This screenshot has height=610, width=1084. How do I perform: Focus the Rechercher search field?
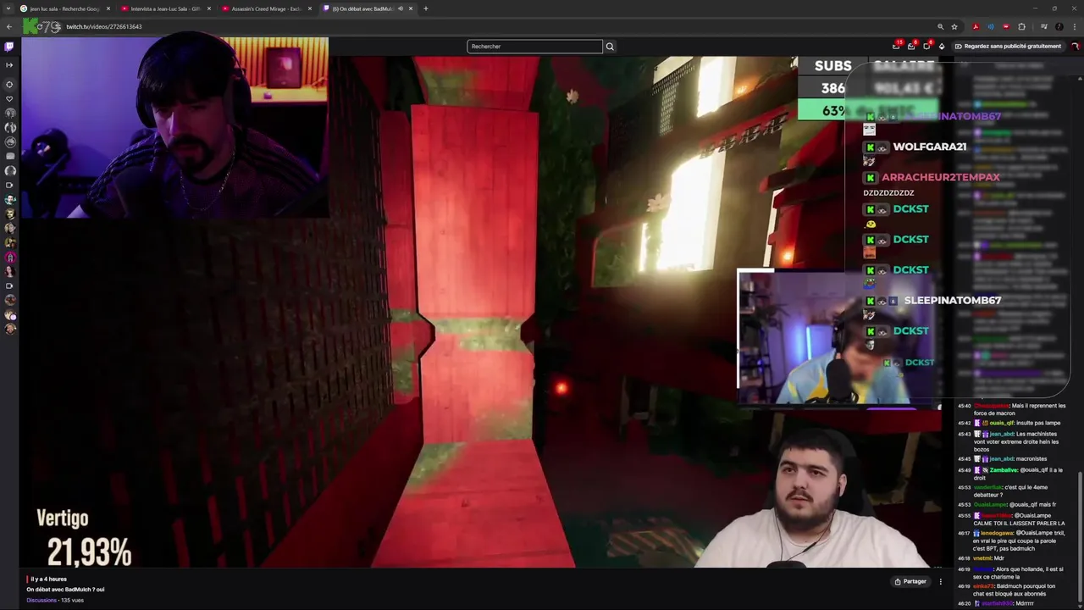pyautogui.click(x=534, y=47)
